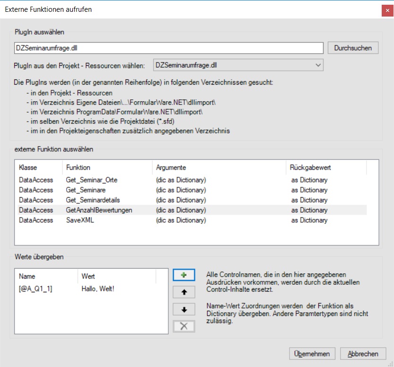Select the Get_Seminare function row
This screenshot has width=394, height=367.
[x=192, y=190]
